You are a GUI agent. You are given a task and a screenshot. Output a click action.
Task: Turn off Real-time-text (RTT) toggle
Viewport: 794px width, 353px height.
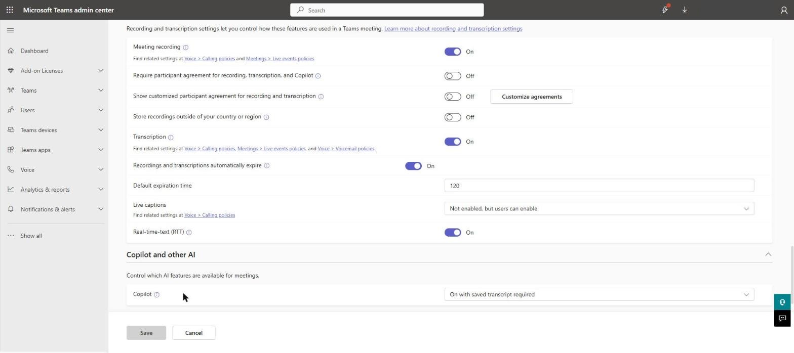453,233
